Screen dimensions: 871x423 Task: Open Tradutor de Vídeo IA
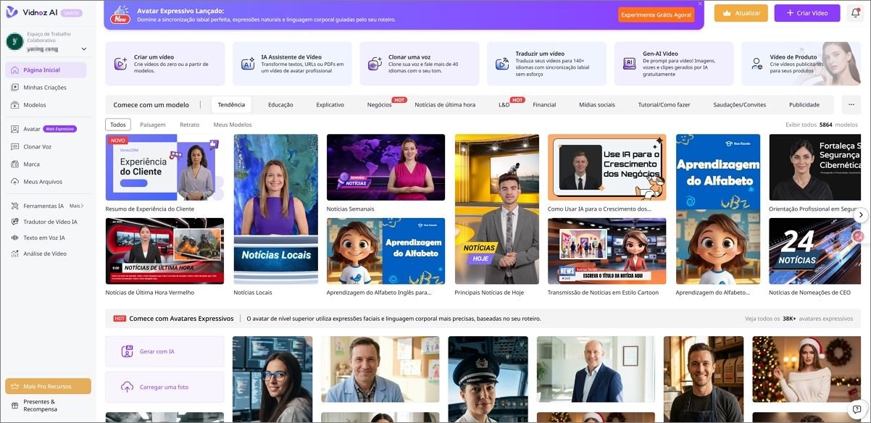[46, 222]
